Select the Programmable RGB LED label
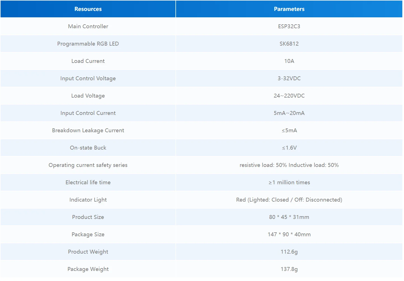The height and width of the screenshot is (281, 404). click(x=88, y=44)
